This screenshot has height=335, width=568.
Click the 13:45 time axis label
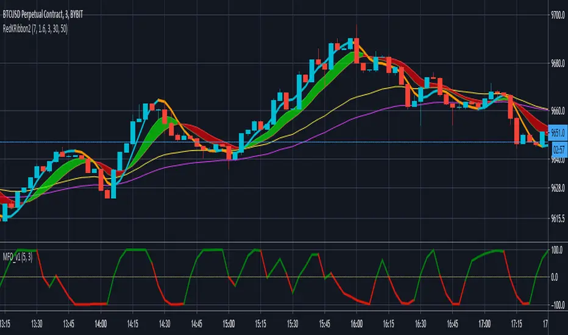click(x=68, y=324)
